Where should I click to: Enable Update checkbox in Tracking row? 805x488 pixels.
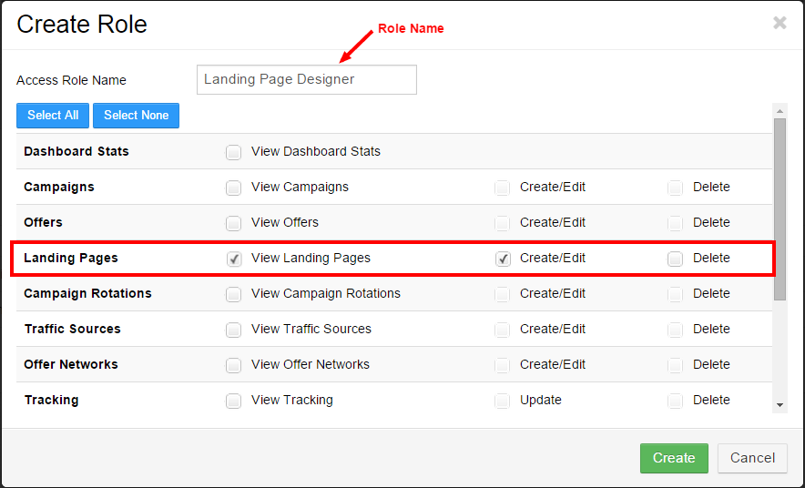pos(503,401)
